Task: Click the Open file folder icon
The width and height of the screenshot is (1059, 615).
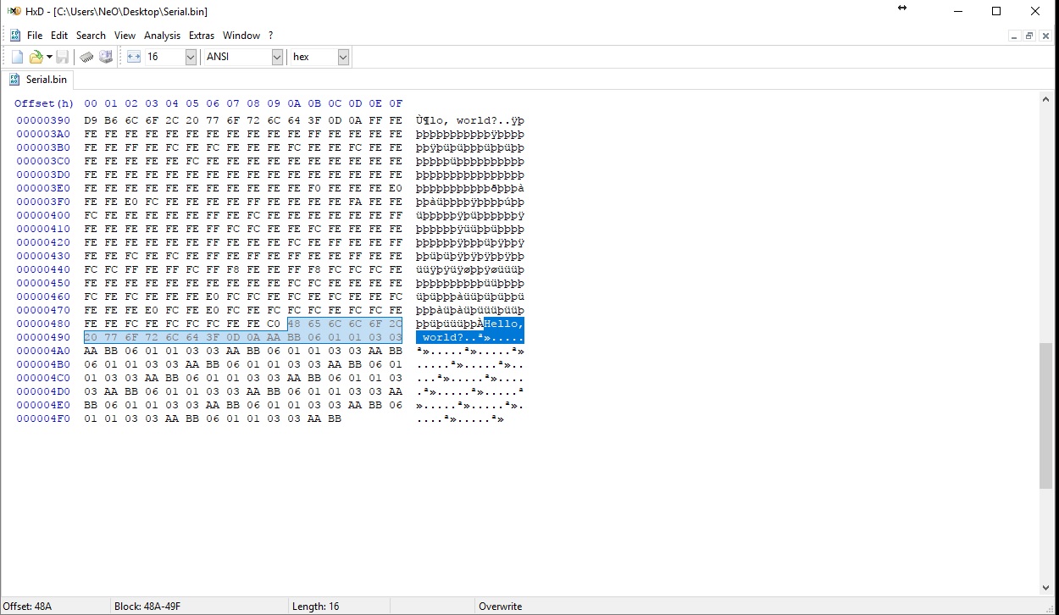Action: [x=36, y=57]
